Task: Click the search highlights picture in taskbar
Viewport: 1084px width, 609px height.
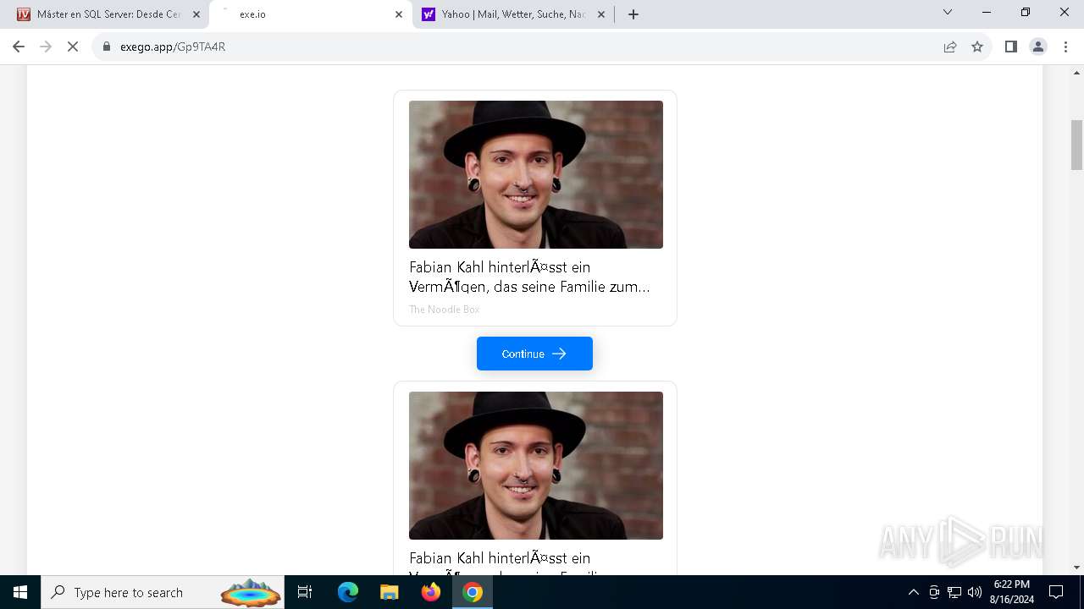Action: pyautogui.click(x=251, y=592)
